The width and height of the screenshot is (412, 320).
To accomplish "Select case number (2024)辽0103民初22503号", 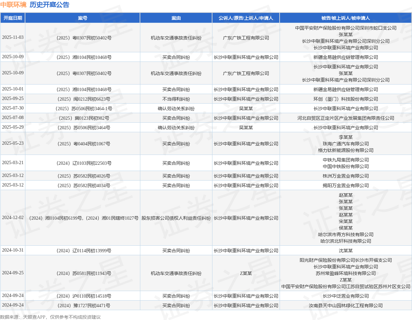I will pyautogui.click(x=83, y=163).
